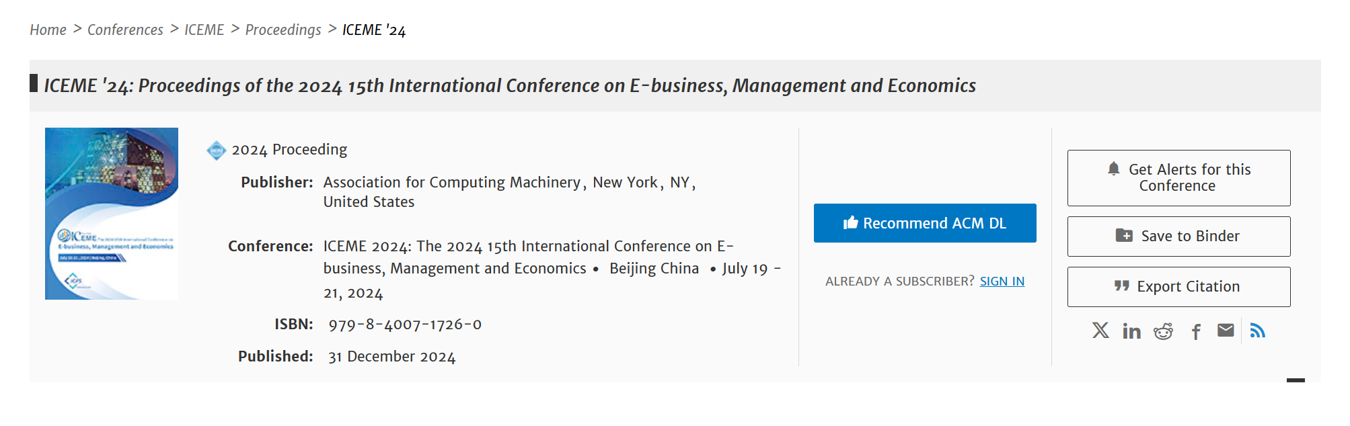1350x426 pixels.
Task: Click the ICEME '24 current breadcrumb
Action: (374, 30)
